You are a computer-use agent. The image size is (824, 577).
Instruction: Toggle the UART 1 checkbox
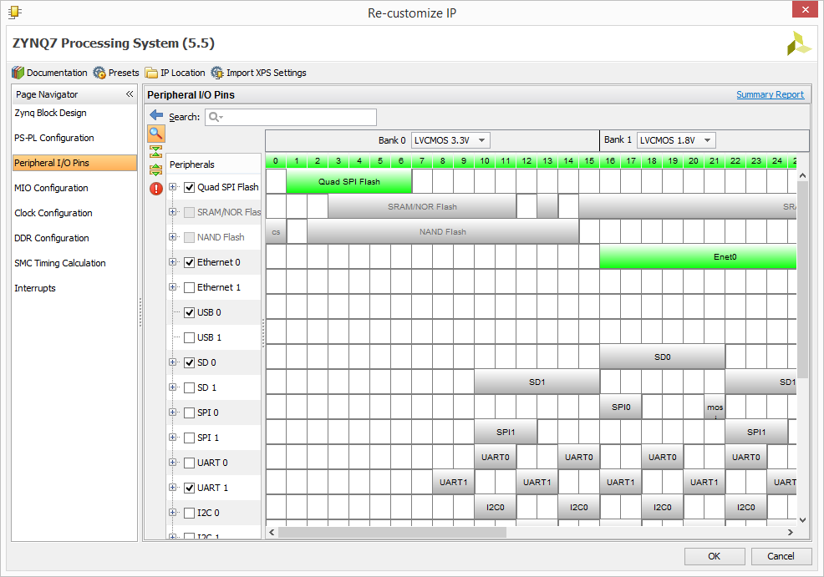[189, 488]
